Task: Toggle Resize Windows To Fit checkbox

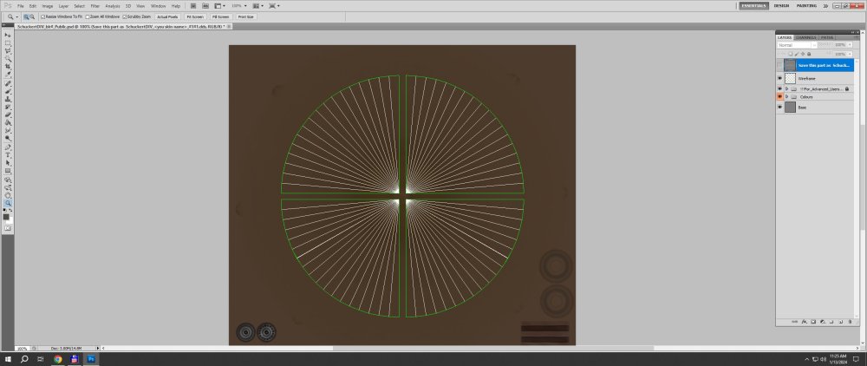Action: click(42, 16)
